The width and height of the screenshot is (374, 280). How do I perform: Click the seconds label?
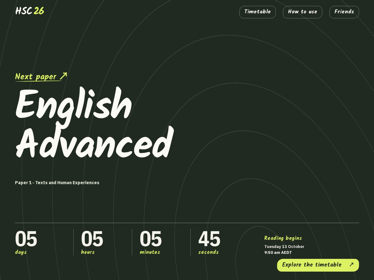[209, 252]
